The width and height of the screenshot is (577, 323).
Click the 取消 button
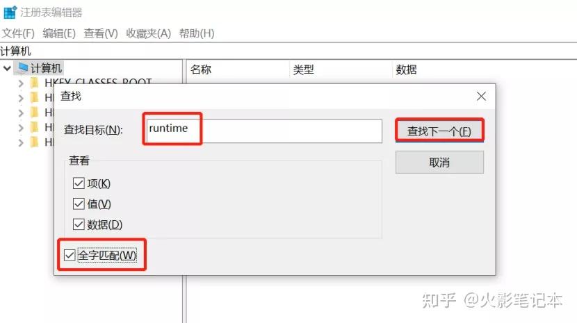439,163
